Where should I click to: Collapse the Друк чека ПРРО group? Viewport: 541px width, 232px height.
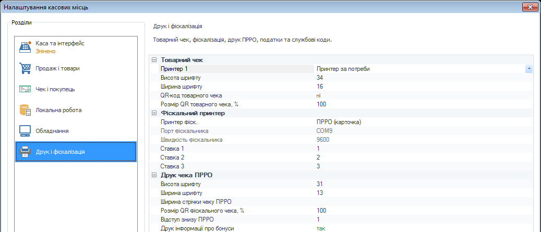pos(154,175)
